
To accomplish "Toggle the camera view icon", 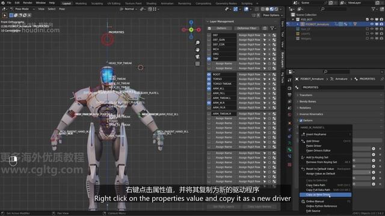I will click(x=198, y=57).
